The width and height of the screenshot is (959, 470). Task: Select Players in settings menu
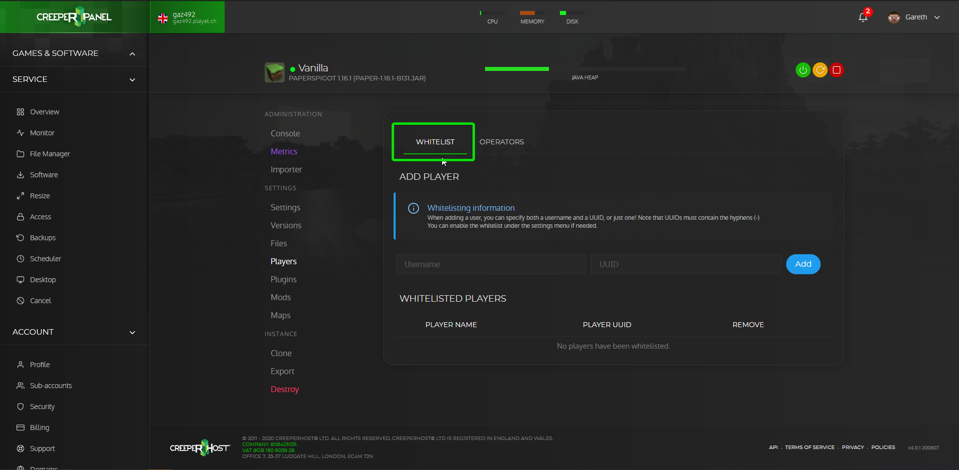(284, 261)
